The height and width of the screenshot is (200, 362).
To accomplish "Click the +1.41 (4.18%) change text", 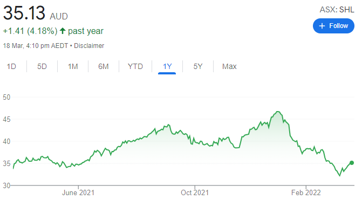I will [30, 31].
